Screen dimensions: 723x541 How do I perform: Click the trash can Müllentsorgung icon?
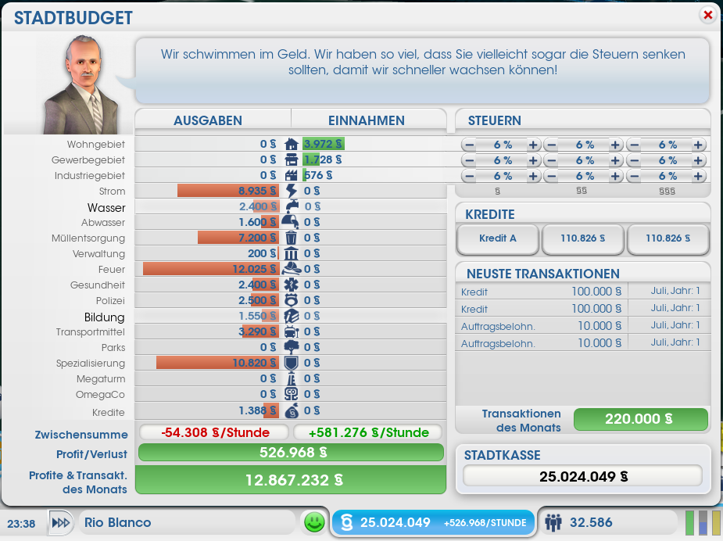291,238
